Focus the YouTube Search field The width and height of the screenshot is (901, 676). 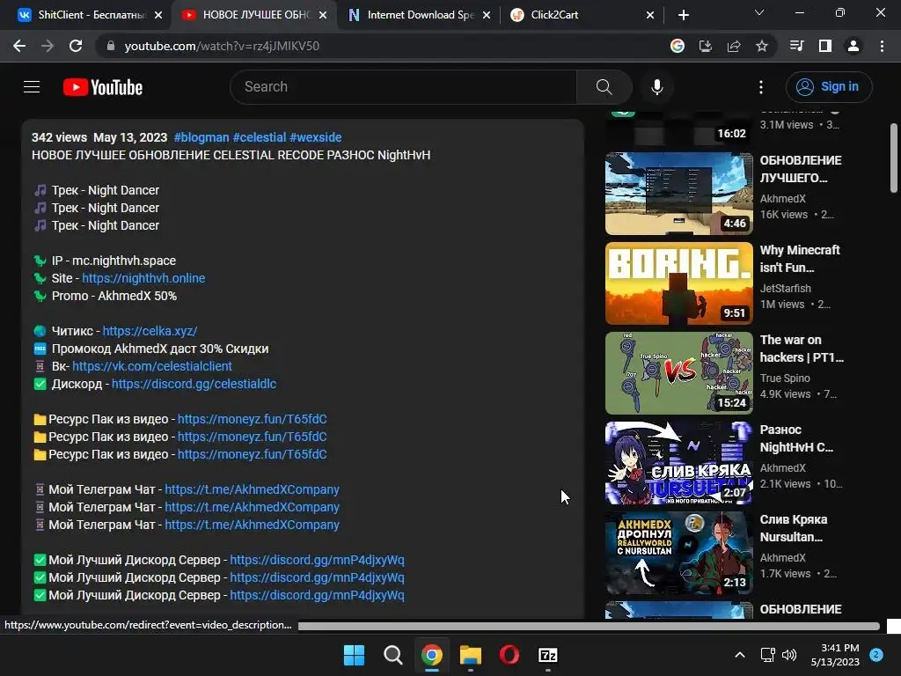tap(403, 87)
